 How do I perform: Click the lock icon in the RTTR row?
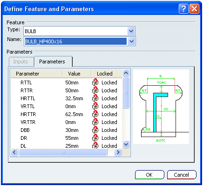click(x=95, y=90)
